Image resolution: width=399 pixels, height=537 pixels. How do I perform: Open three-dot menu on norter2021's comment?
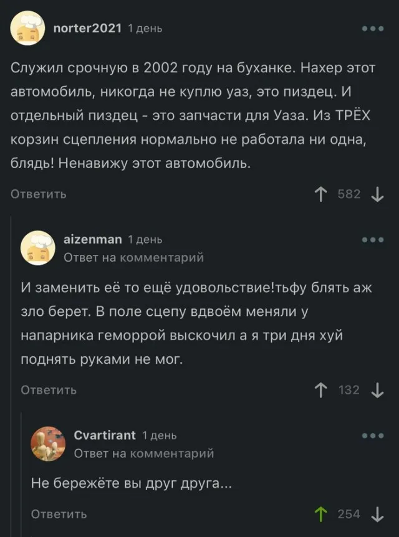(x=373, y=29)
